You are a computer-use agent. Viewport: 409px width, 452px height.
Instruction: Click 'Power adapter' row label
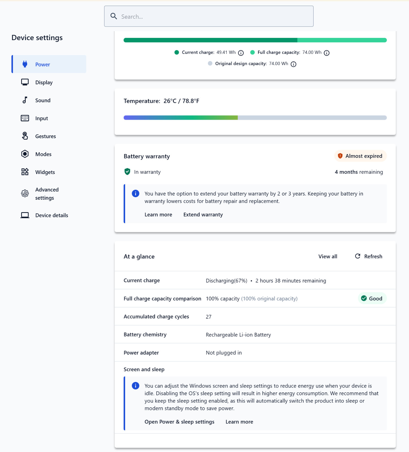click(x=141, y=353)
